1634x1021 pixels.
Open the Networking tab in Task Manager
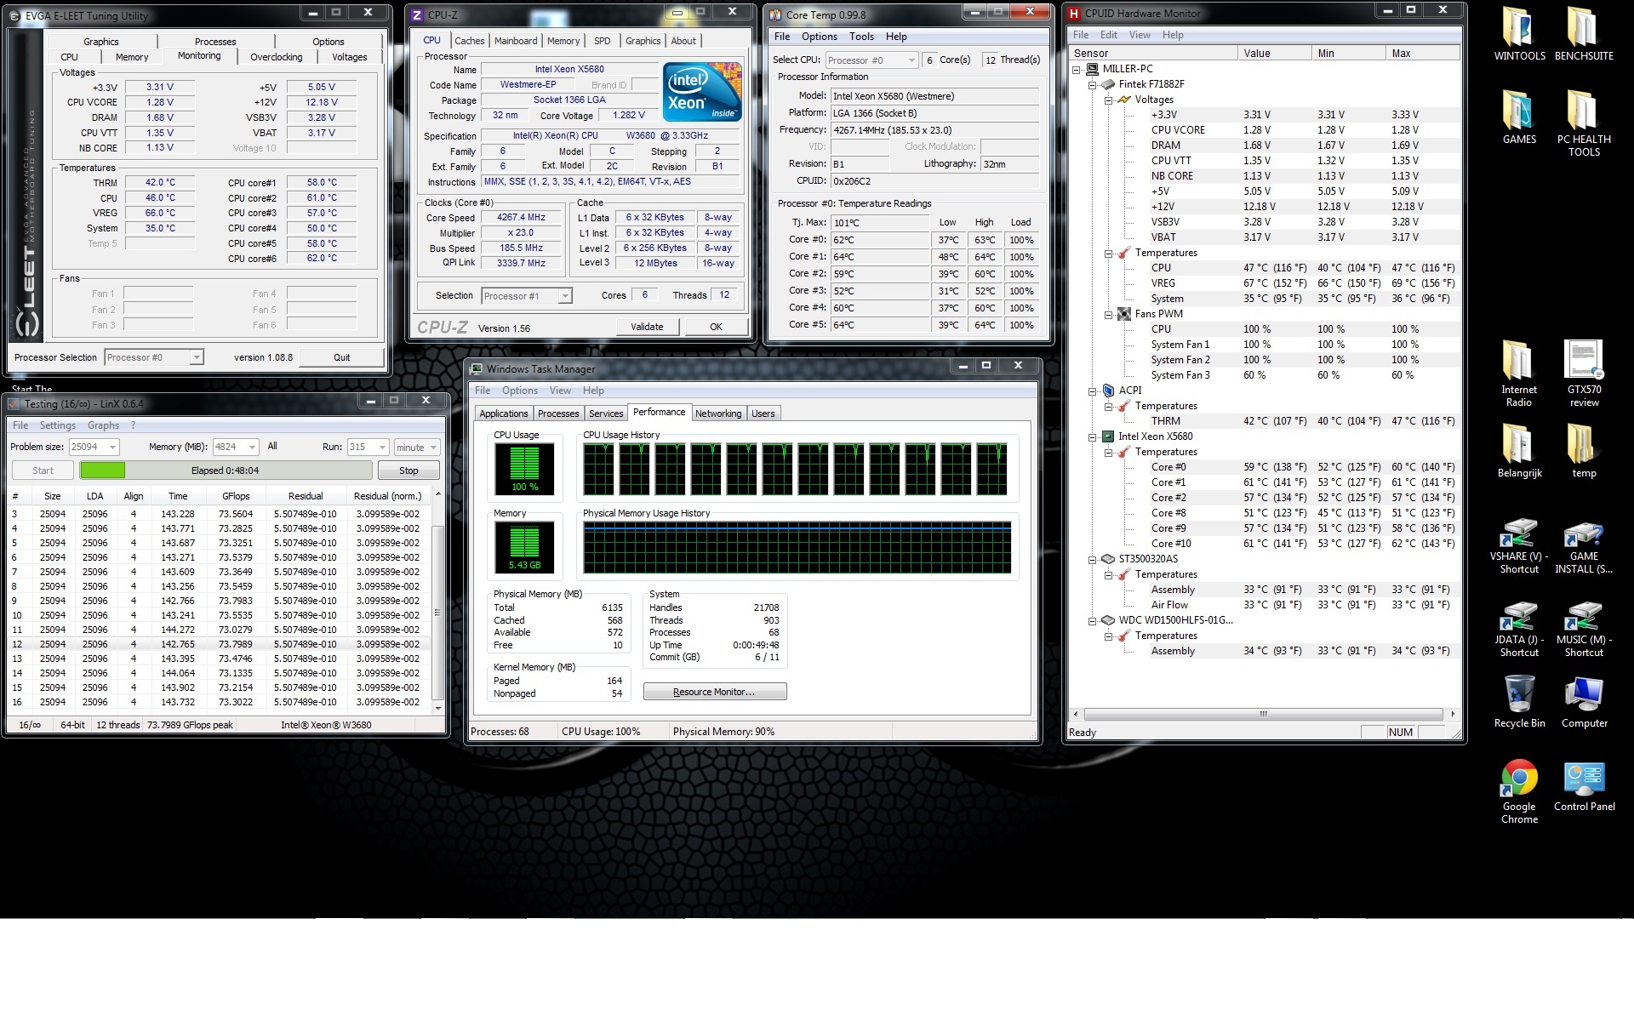[x=717, y=414]
